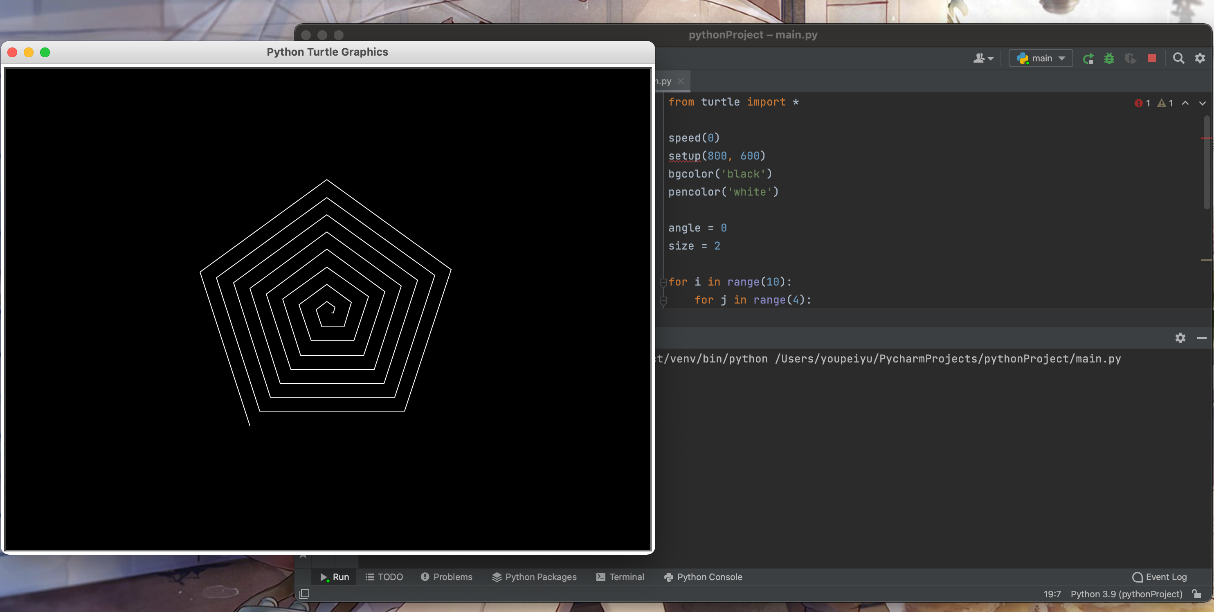1214x612 pixels.
Task: Open Search Everywhere magnifier icon
Action: click(x=1178, y=58)
